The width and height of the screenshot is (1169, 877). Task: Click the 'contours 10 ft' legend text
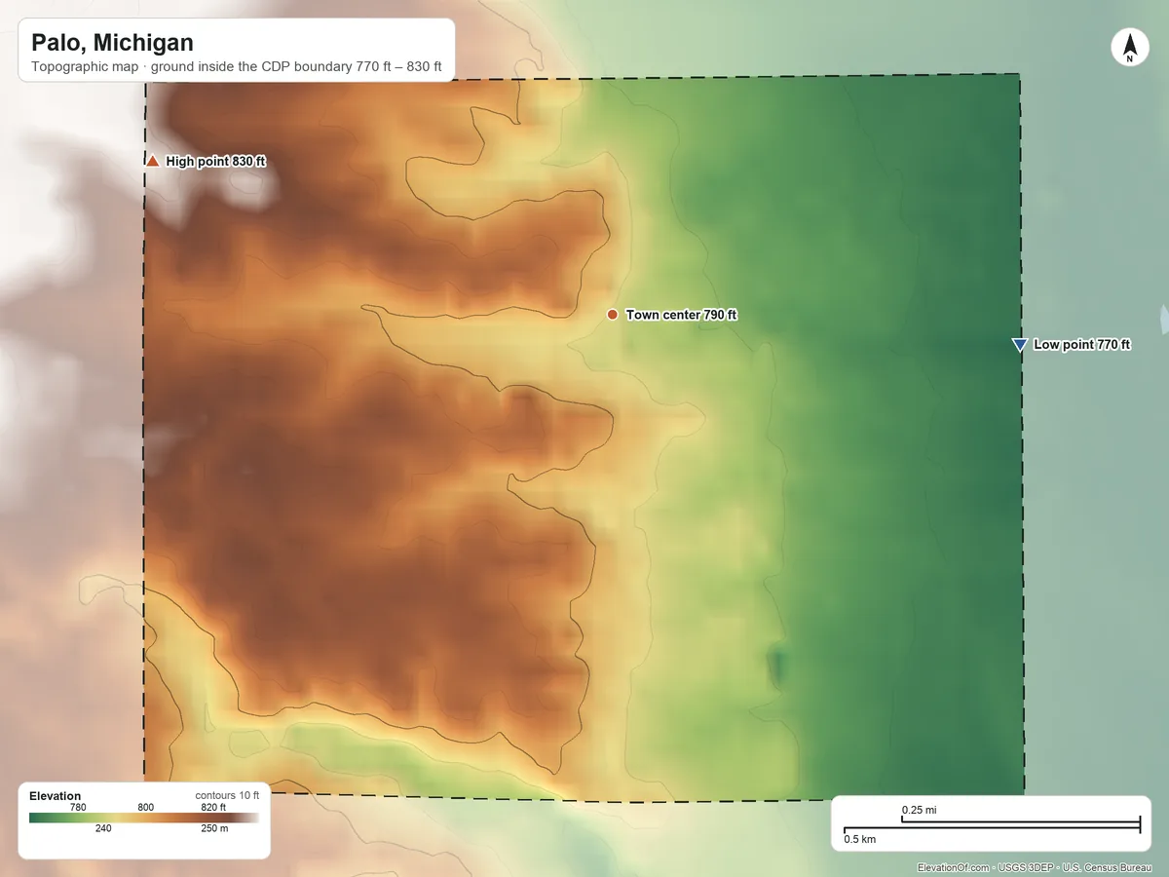tap(227, 796)
